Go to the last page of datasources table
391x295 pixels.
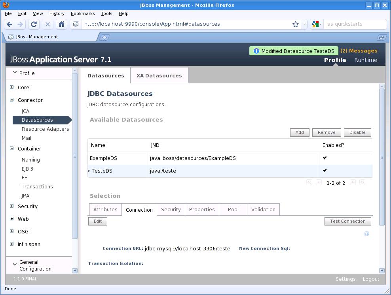pyautogui.click(x=363, y=182)
